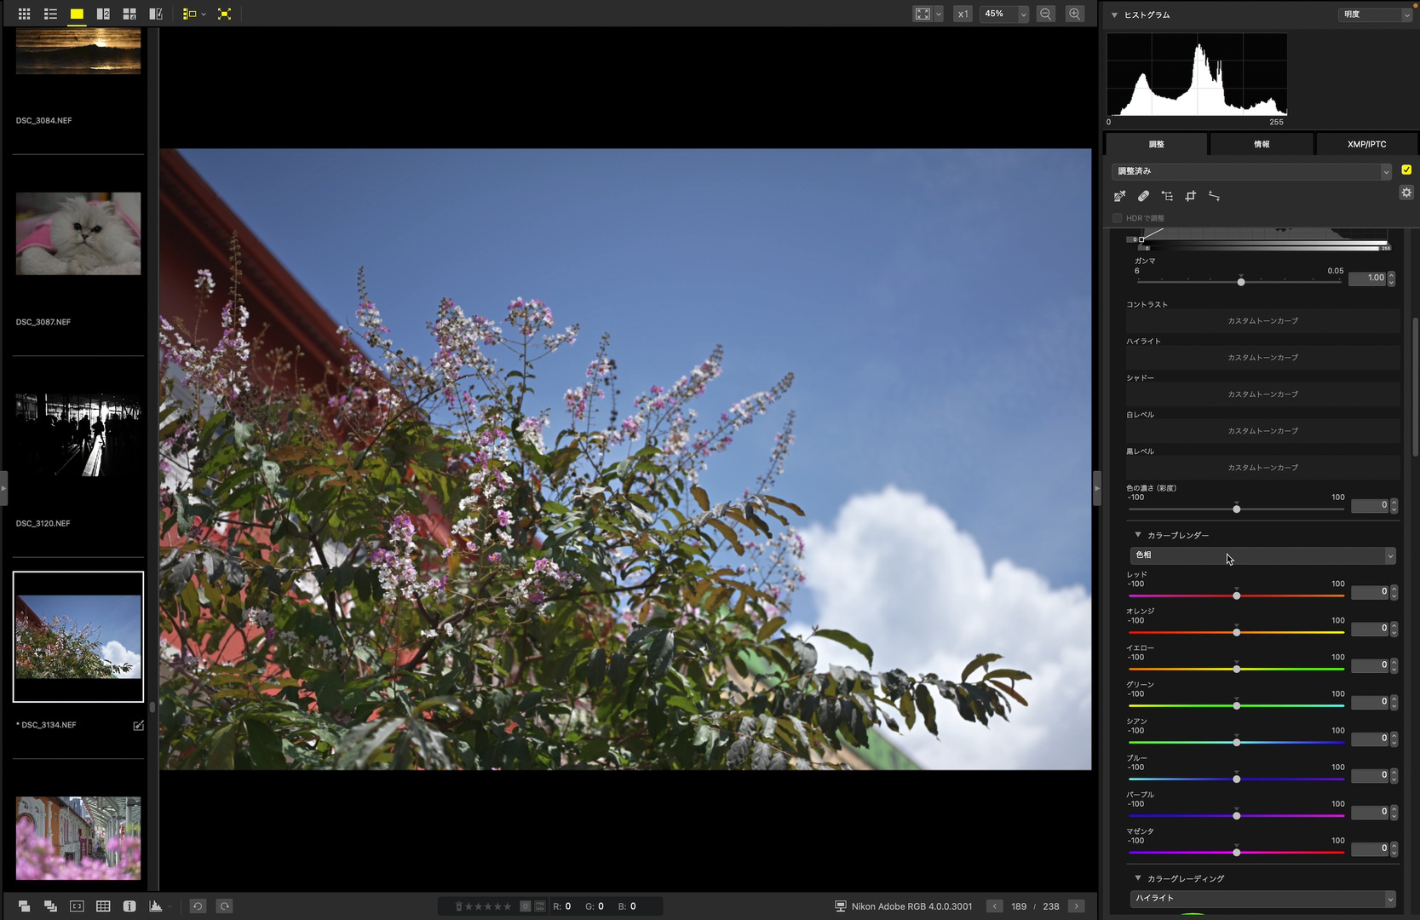Select the straighten tool
The width and height of the screenshot is (1420, 920).
tap(1215, 196)
